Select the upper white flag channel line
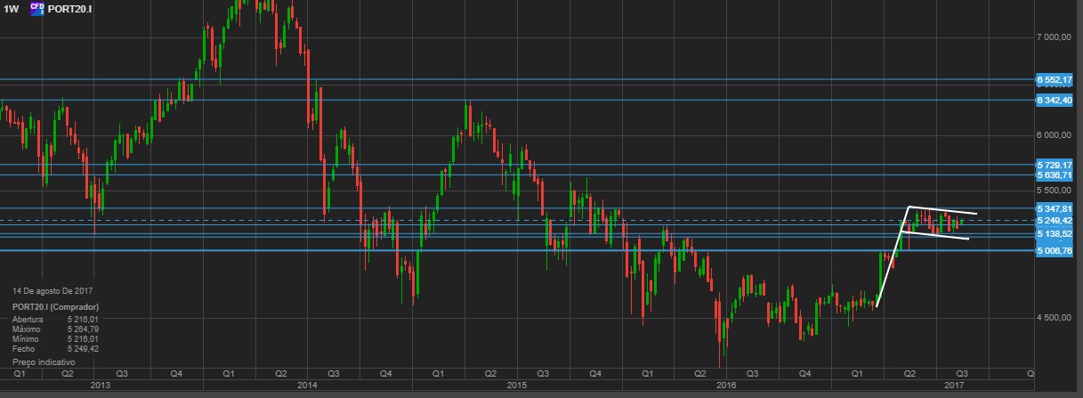This screenshot has width=1083, height=398. click(x=943, y=210)
